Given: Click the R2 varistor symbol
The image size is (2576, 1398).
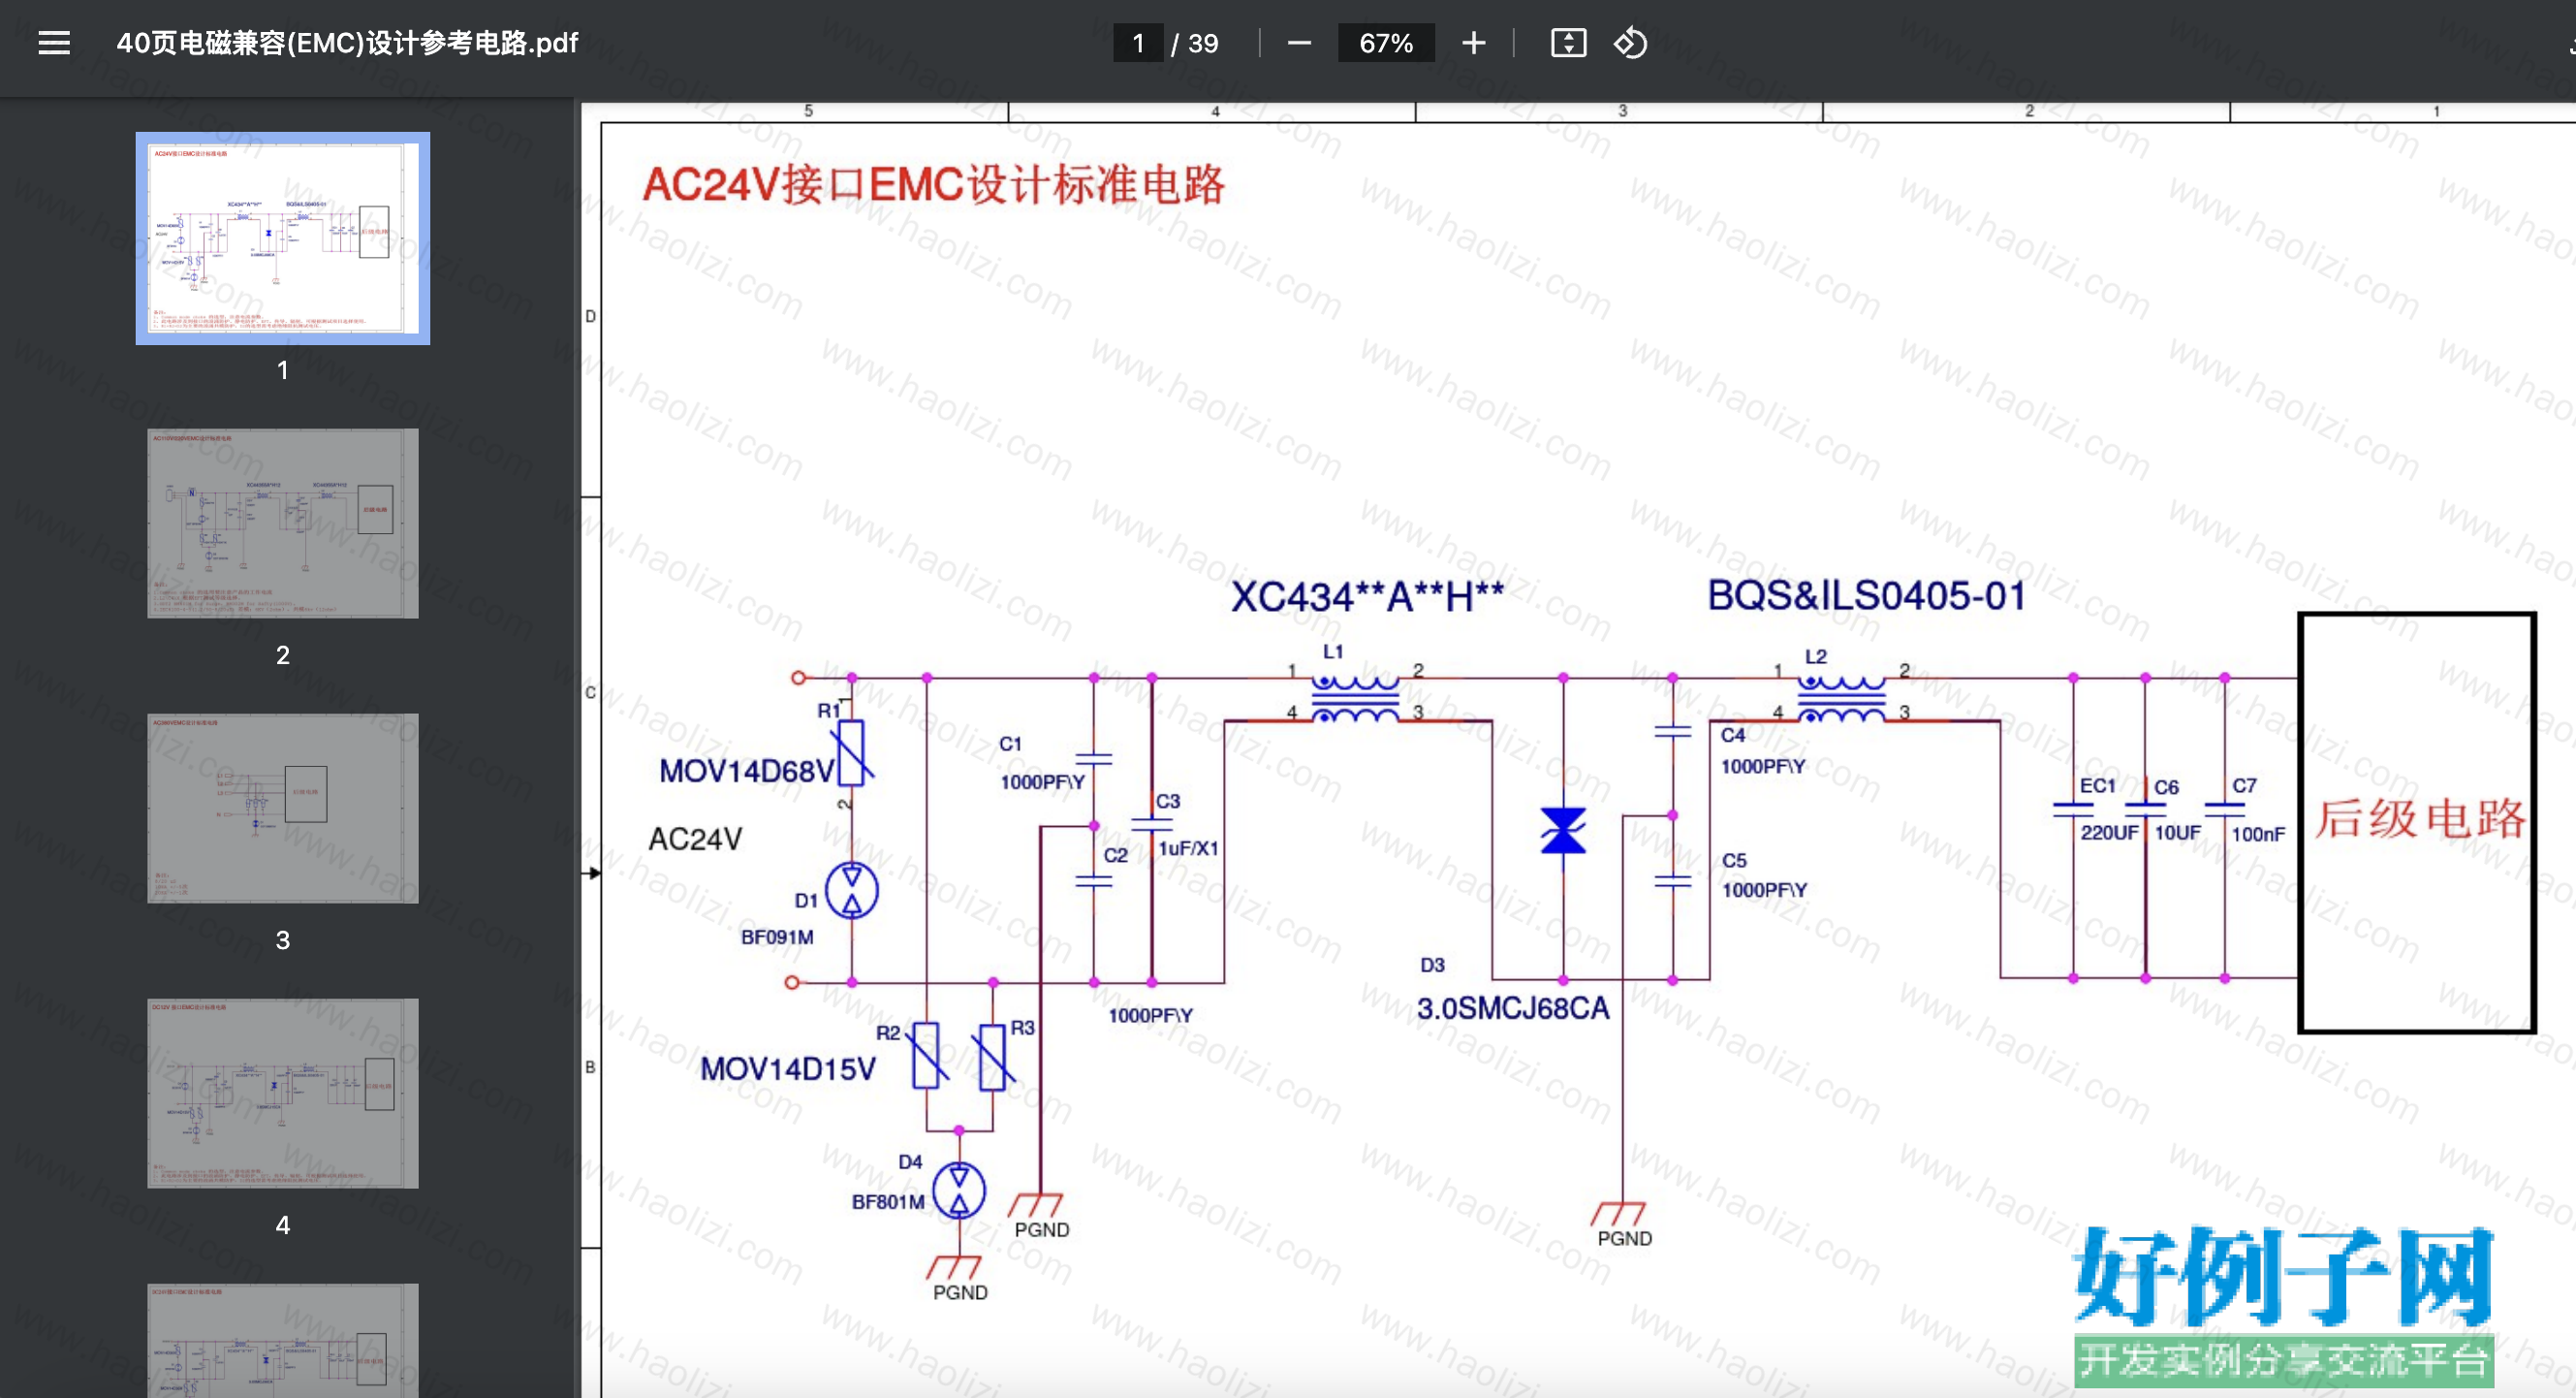Looking at the screenshot, I should point(926,1055).
